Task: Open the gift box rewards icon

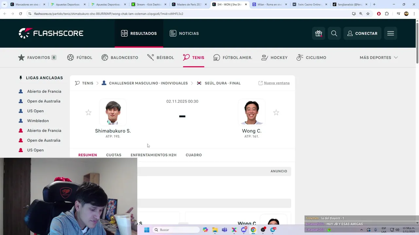Action: tap(319, 33)
